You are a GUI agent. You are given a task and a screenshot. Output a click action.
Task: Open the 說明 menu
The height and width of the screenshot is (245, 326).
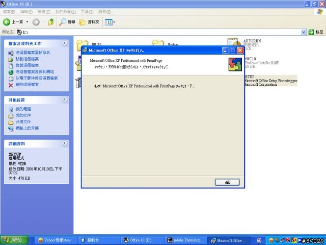[x=104, y=12]
